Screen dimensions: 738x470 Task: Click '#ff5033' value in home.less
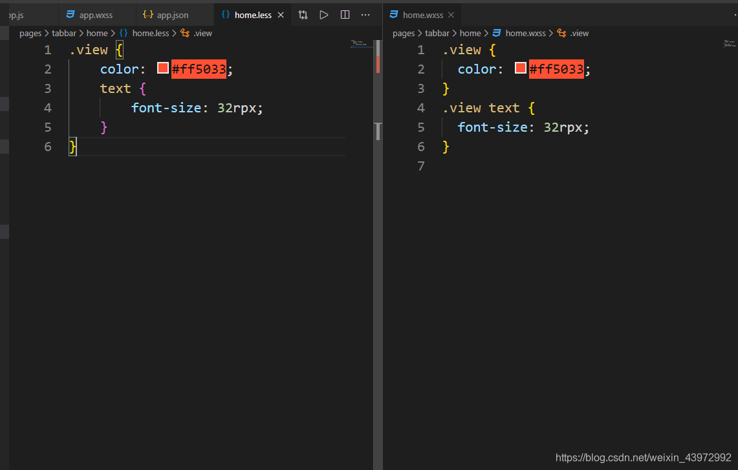[199, 69]
